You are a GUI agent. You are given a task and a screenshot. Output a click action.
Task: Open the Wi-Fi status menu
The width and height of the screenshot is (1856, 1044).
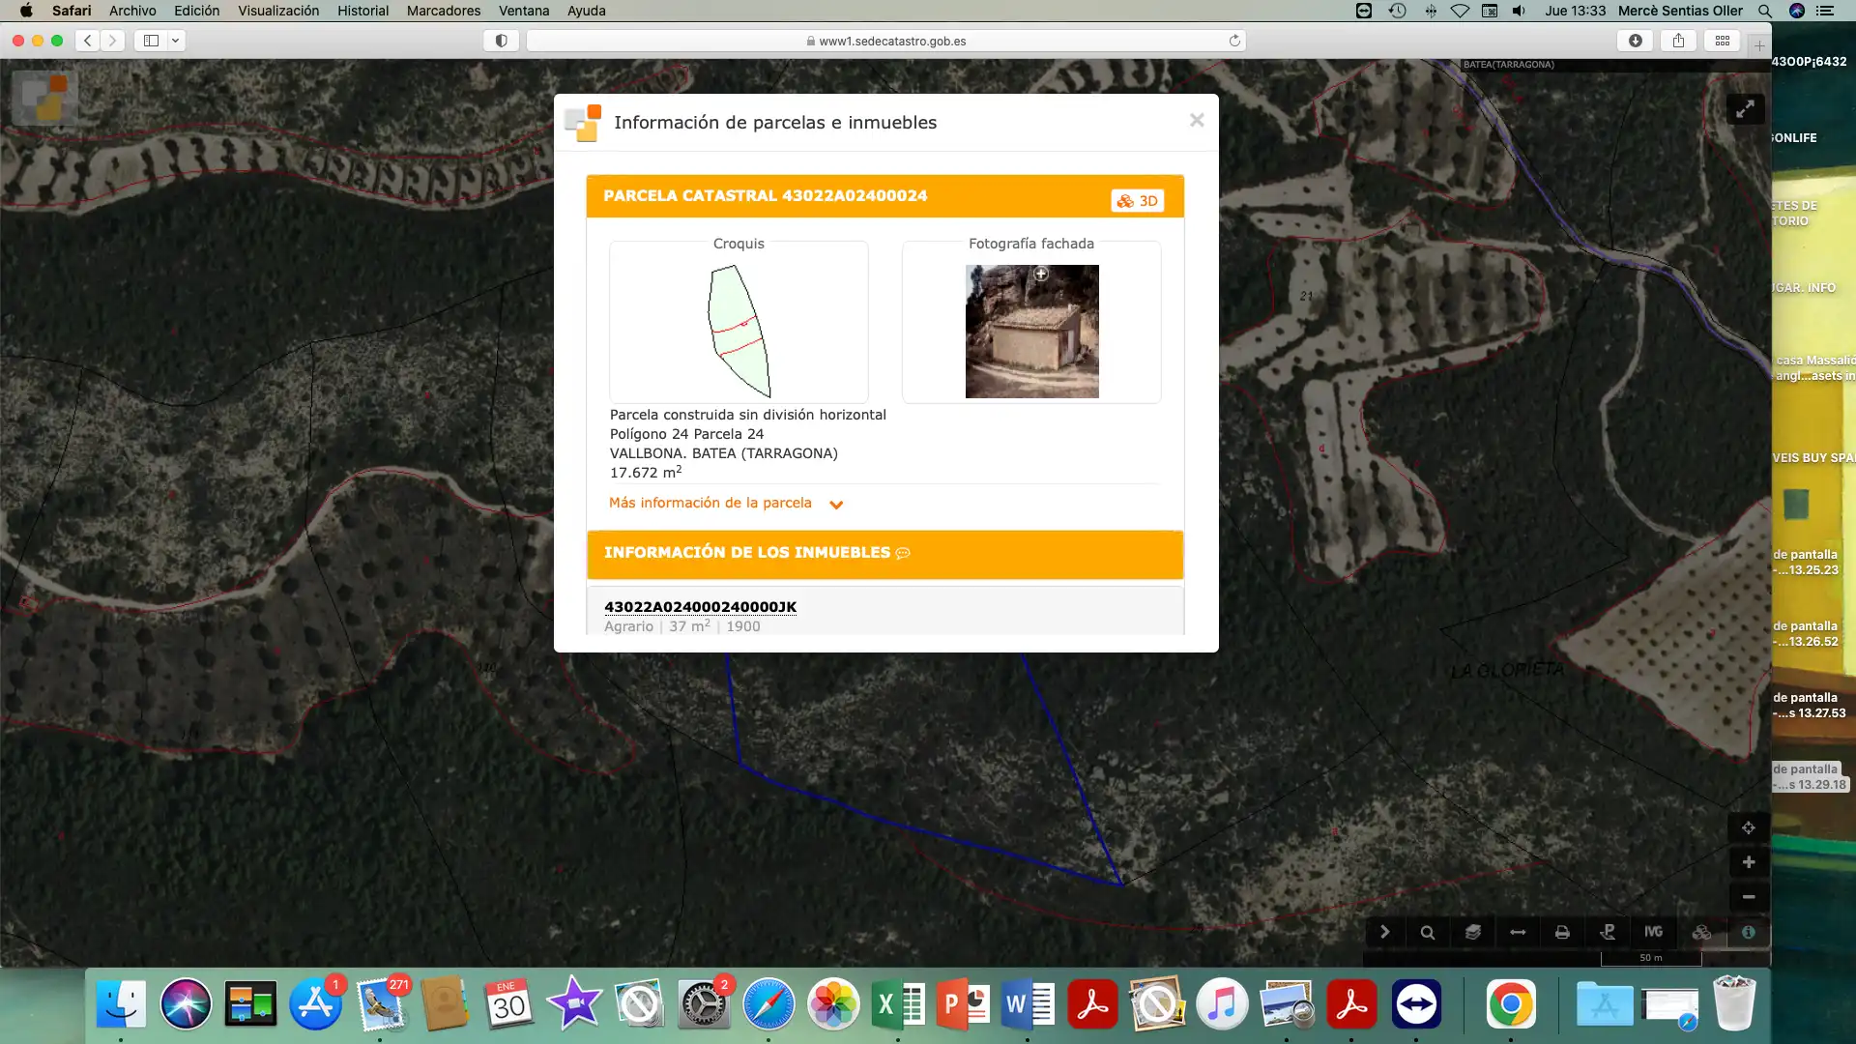pyautogui.click(x=1460, y=11)
